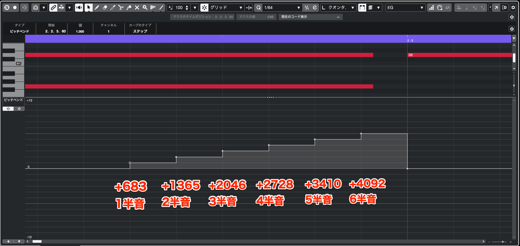Click the Quantize Q icon

[259, 7]
